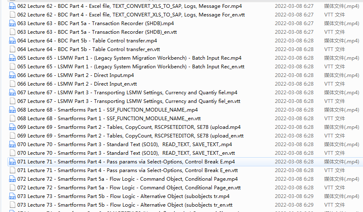This screenshot has width=363, height=212.
Task: Select 069 Smartforms Part 2 (upload_en.vtt name
Action: point(130,136)
